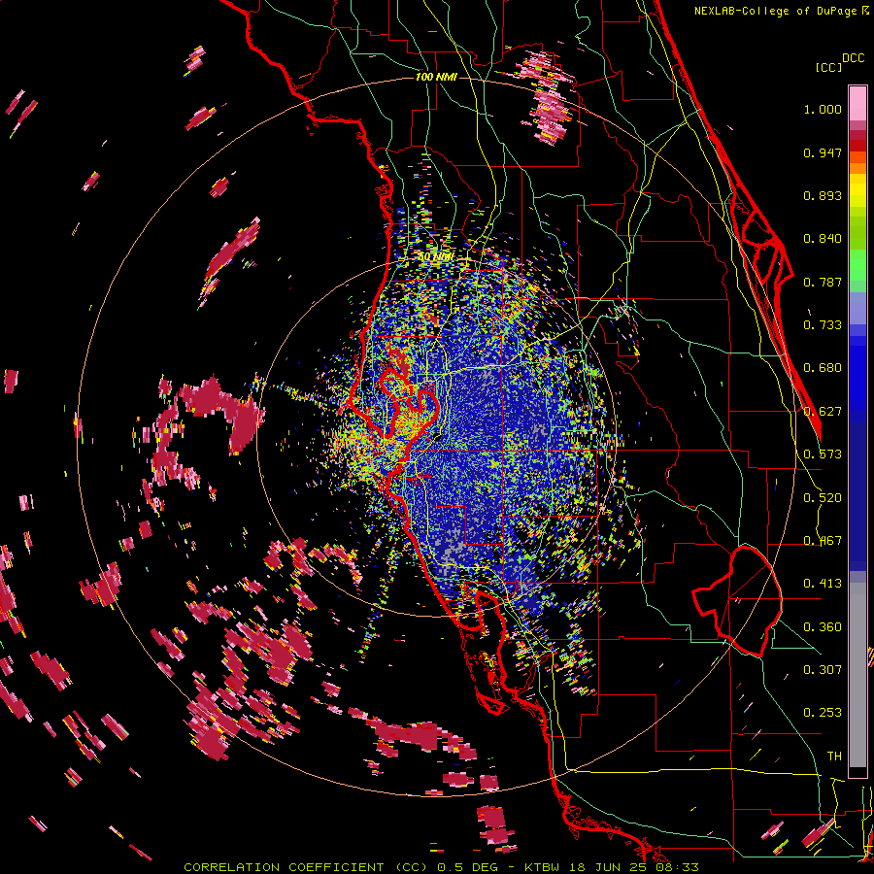
Task: Click the 0.413 scale value
Action: click(823, 584)
